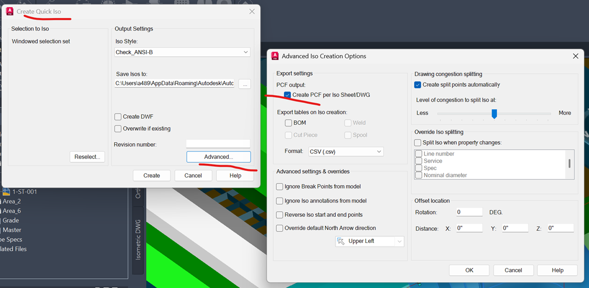Select Area_2 in project tree

pos(12,202)
